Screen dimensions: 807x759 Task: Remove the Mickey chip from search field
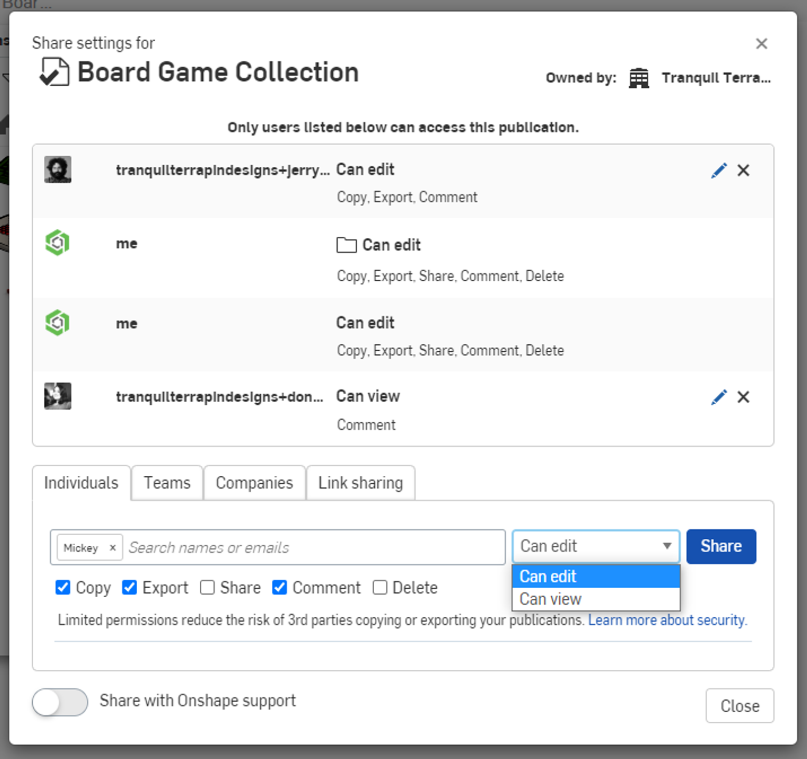click(x=113, y=548)
